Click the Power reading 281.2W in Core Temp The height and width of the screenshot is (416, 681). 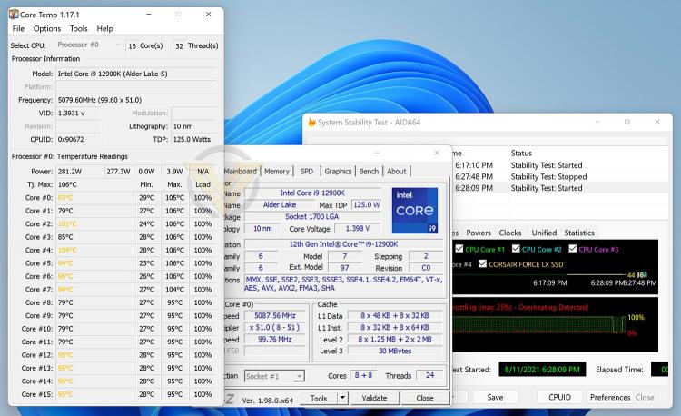(x=80, y=172)
